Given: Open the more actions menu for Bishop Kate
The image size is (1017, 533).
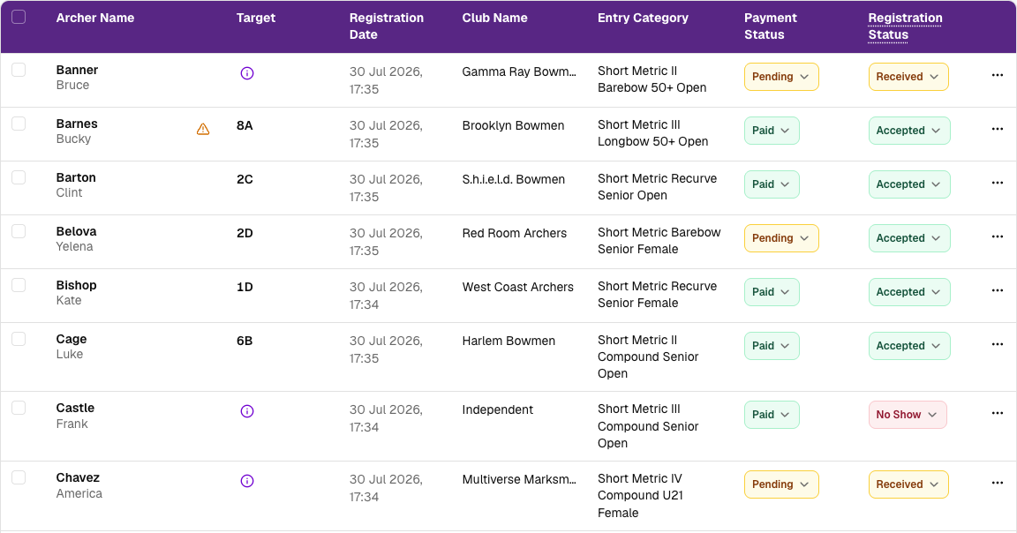Looking at the screenshot, I should tap(998, 290).
